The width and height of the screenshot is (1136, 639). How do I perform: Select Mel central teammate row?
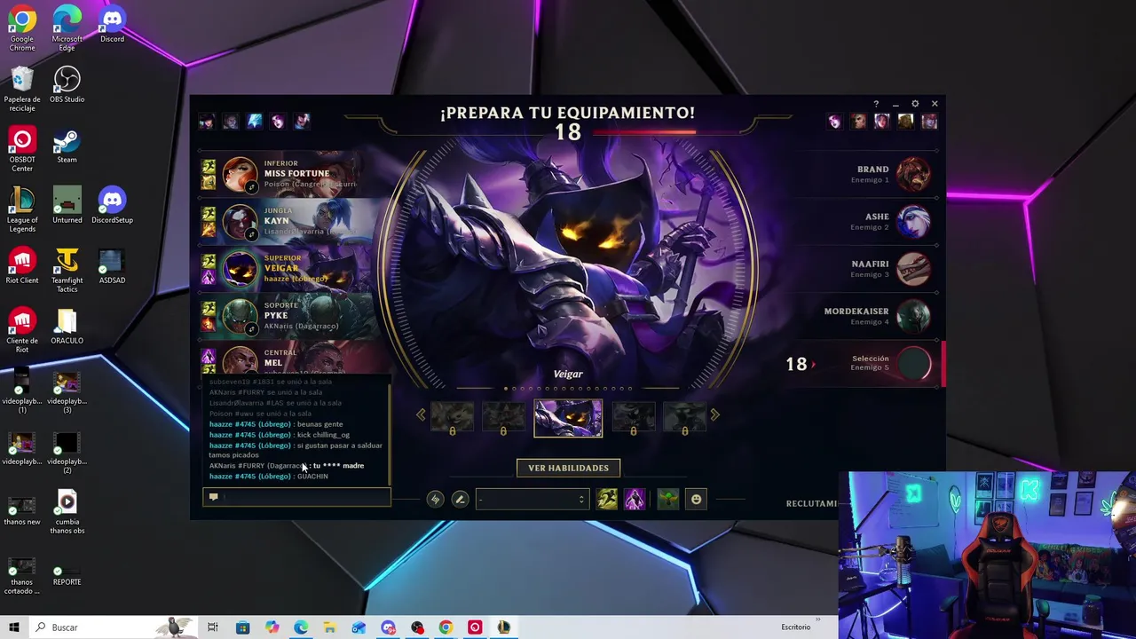pyautogui.click(x=296, y=359)
